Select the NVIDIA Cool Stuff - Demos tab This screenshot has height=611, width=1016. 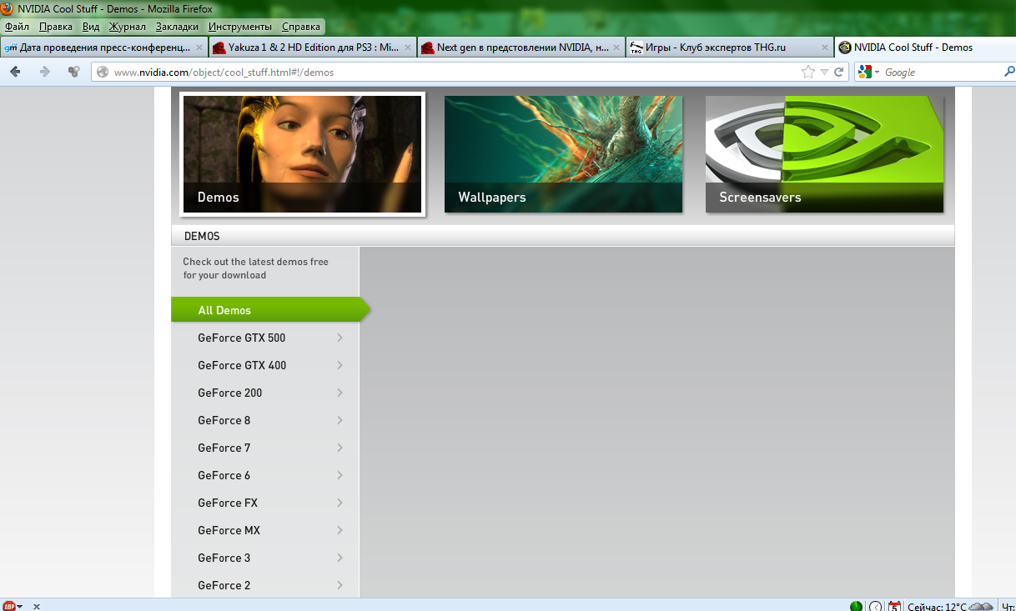pos(925,48)
